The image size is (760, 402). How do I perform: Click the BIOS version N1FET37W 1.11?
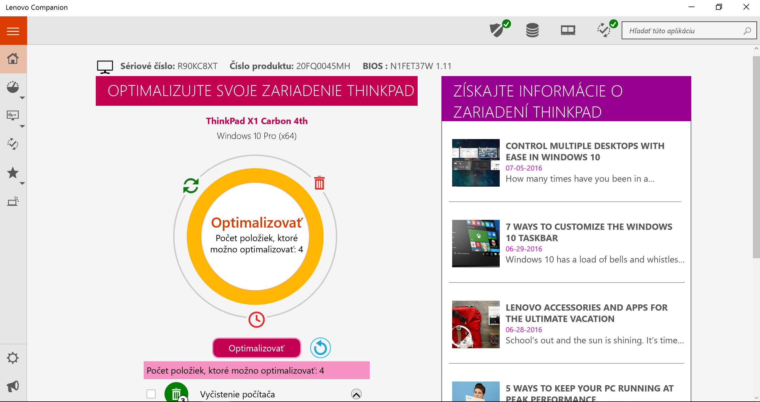[x=421, y=66]
